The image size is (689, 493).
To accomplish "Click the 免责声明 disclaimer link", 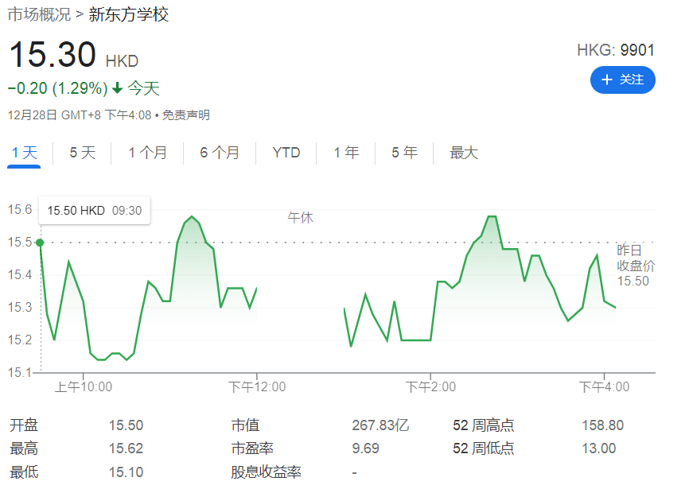I will (x=186, y=115).
